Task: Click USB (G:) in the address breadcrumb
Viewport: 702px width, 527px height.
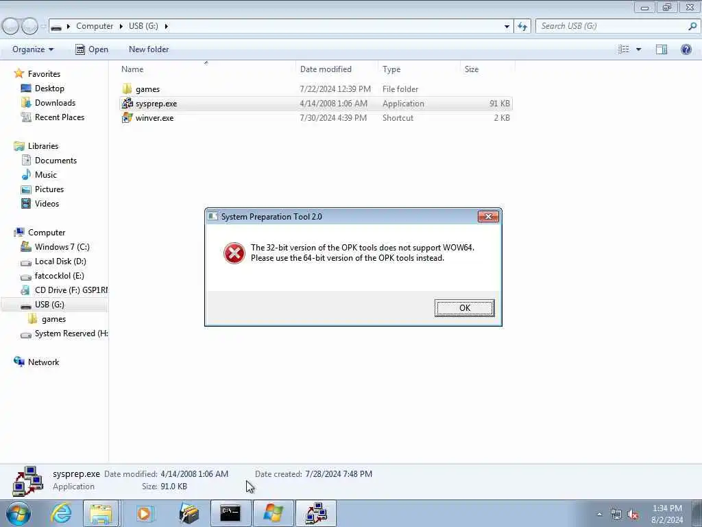Action: coord(143,26)
